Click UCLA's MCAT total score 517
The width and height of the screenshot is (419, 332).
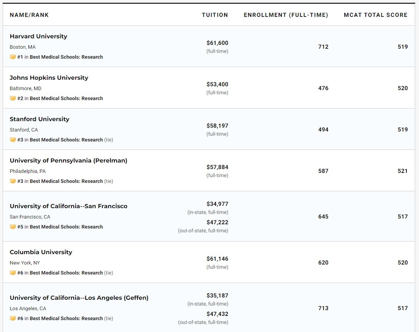pyautogui.click(x=403, y=308)
